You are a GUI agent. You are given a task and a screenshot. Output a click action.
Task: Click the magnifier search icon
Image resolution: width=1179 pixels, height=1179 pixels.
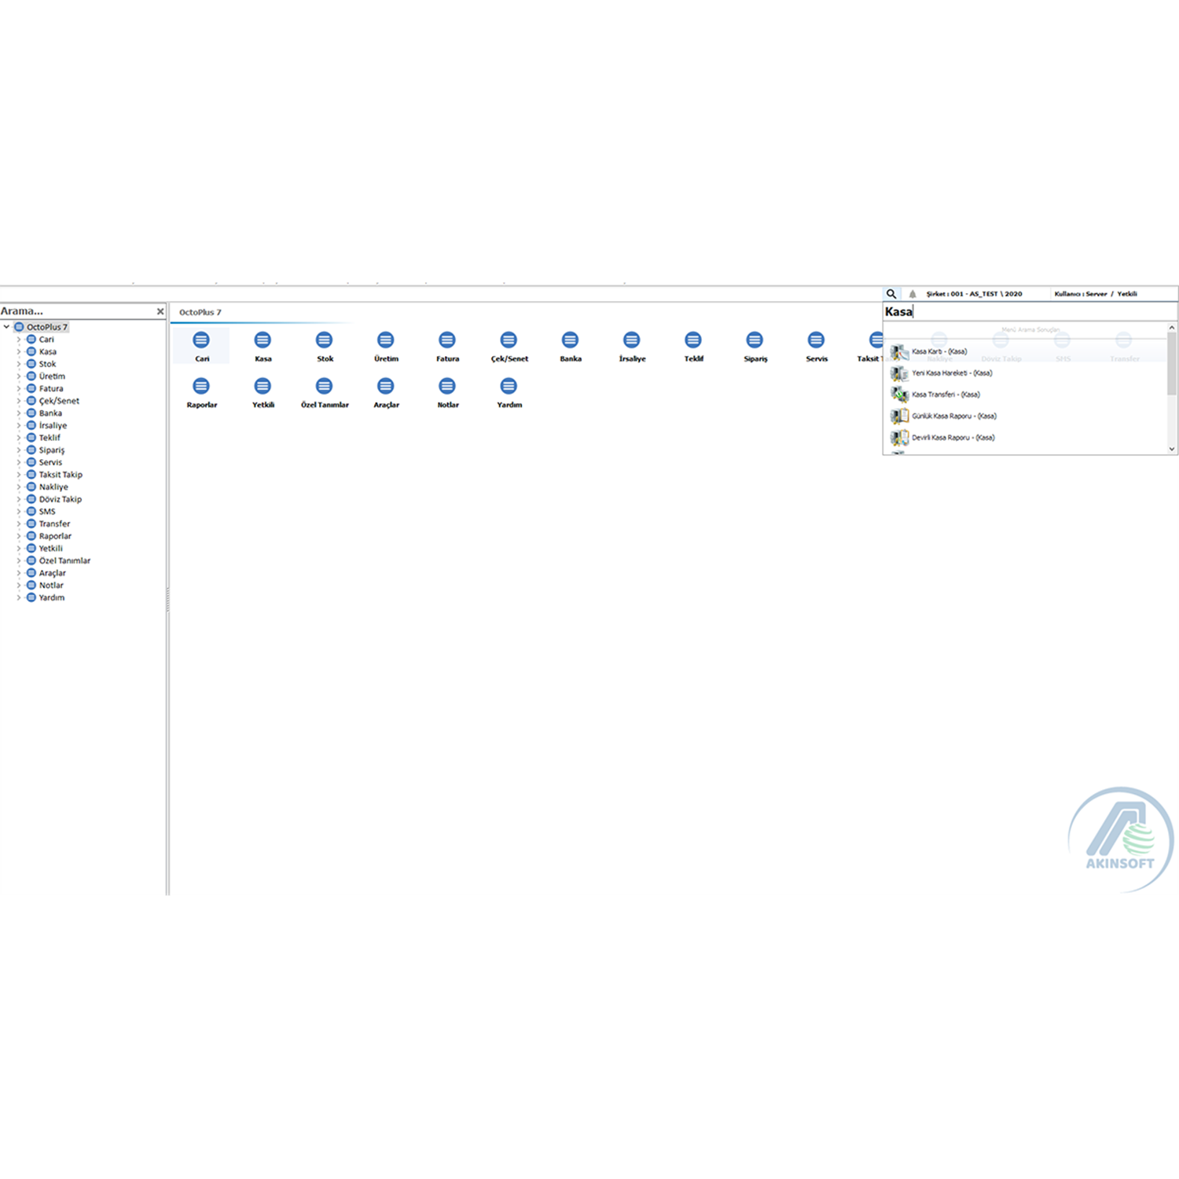point(891,294)
